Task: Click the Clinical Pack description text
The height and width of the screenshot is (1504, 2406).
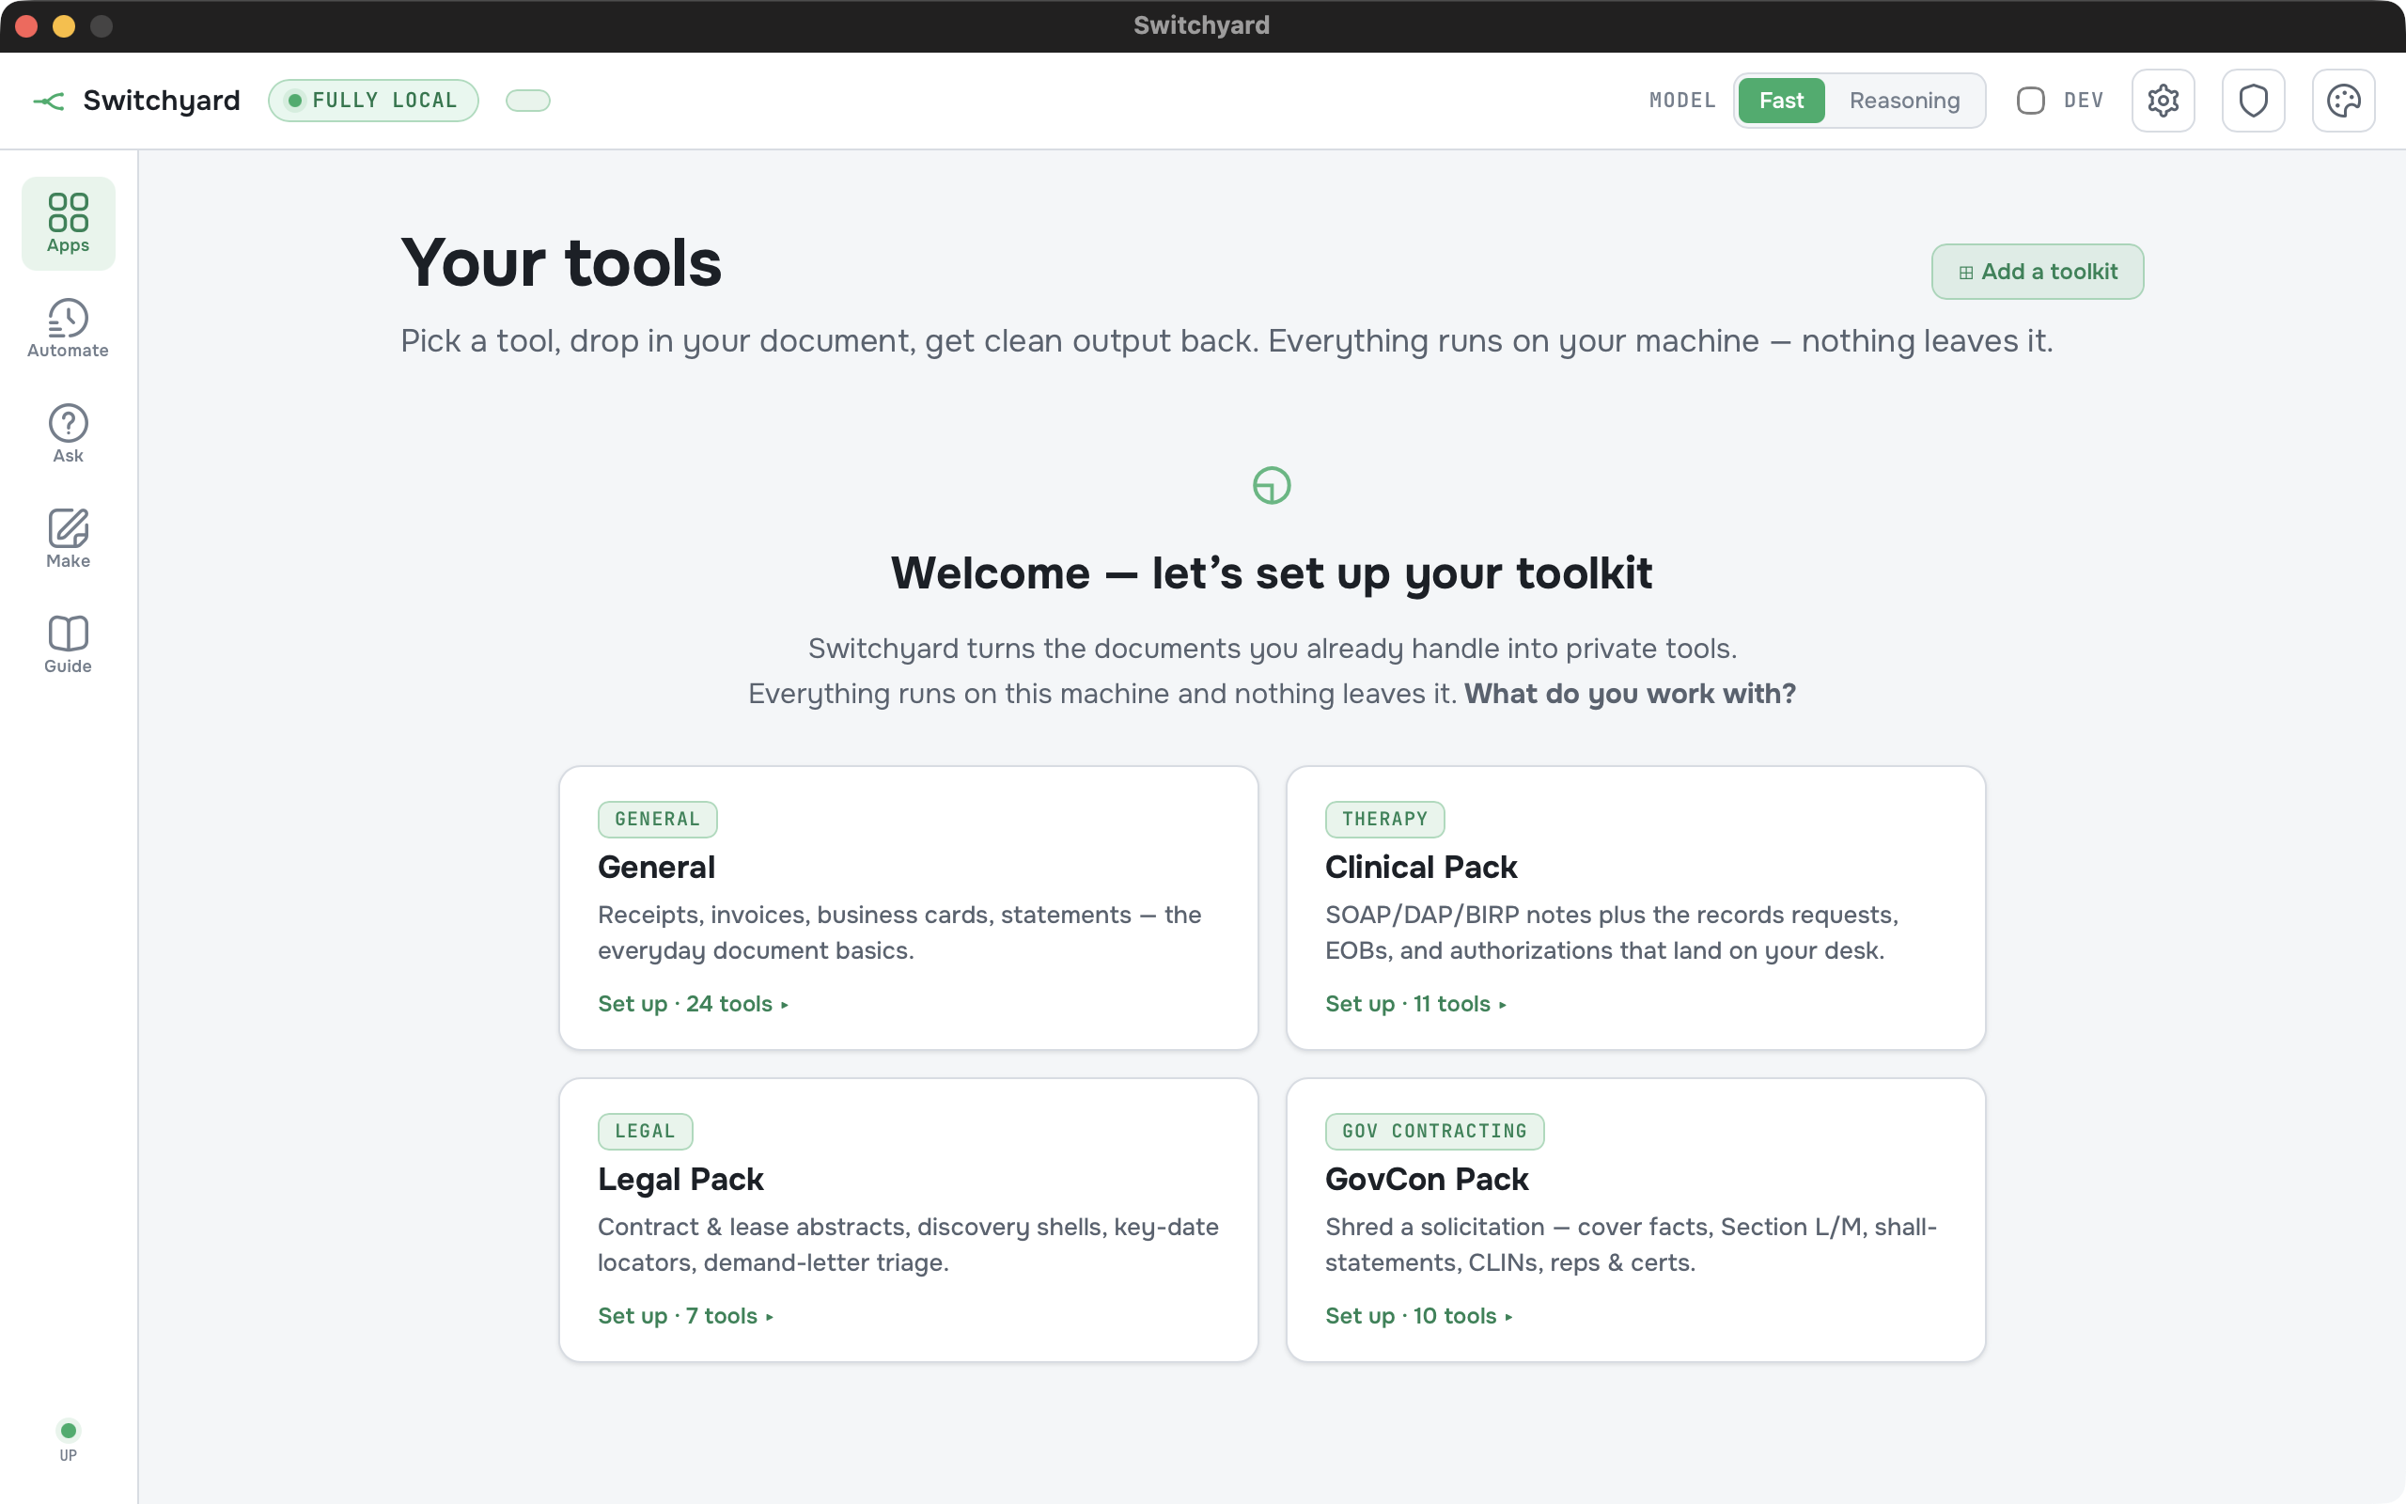Action: tap(1612, 933)
